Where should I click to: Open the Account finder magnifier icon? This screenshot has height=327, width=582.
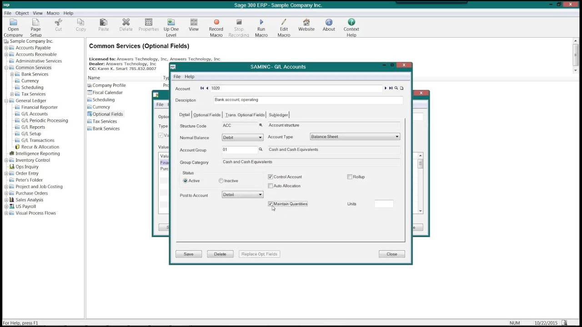point(396,88)
